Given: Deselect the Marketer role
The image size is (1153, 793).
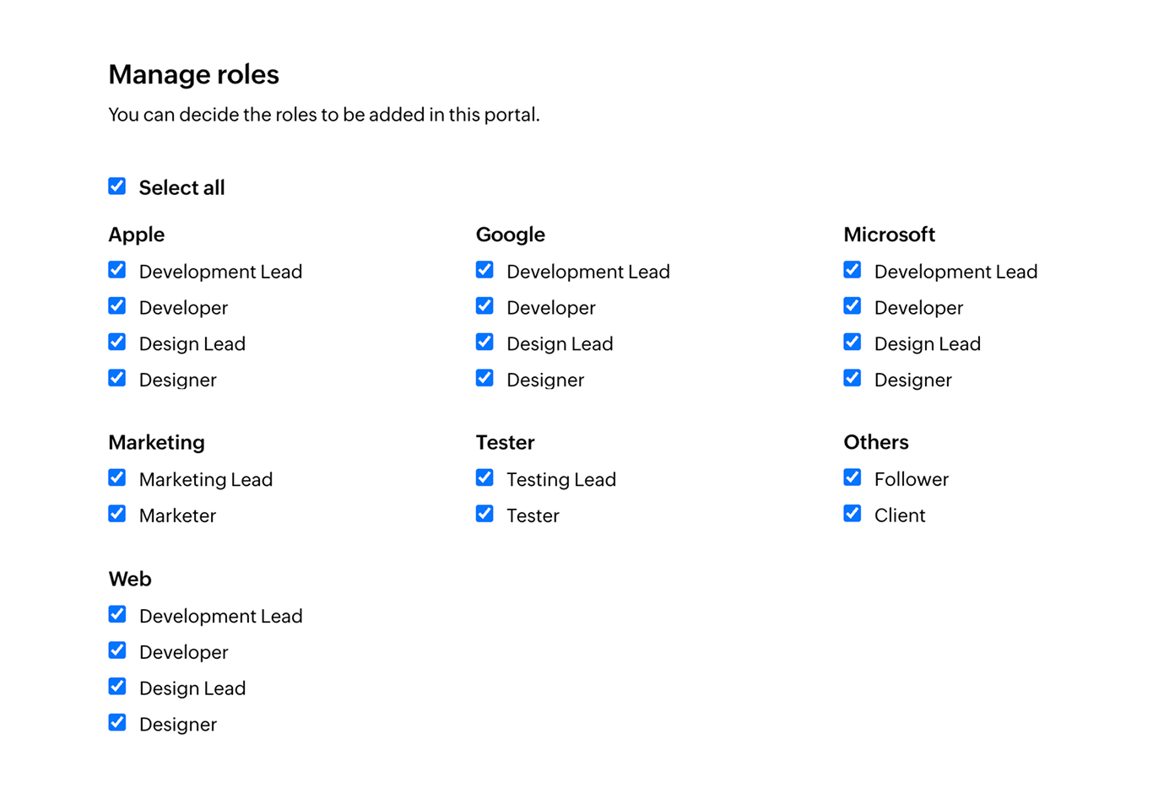Looking at the screenshot, I should pyautogui.click(x=117, y=514).
